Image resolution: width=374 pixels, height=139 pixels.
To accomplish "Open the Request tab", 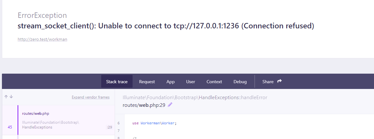I will (x=147, y=82).
